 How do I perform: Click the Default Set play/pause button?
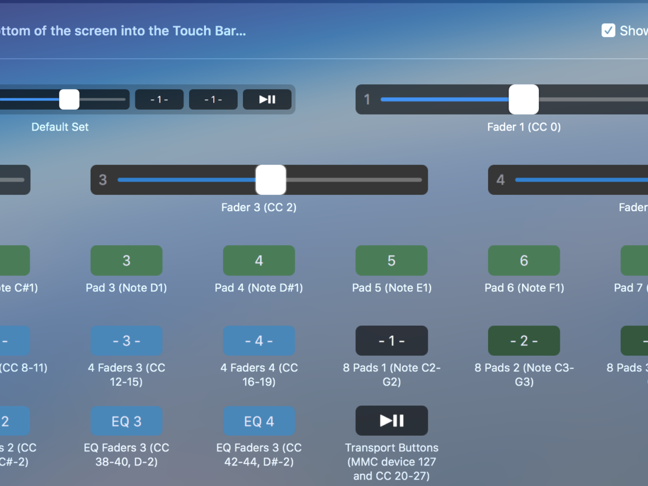[267, 99]
